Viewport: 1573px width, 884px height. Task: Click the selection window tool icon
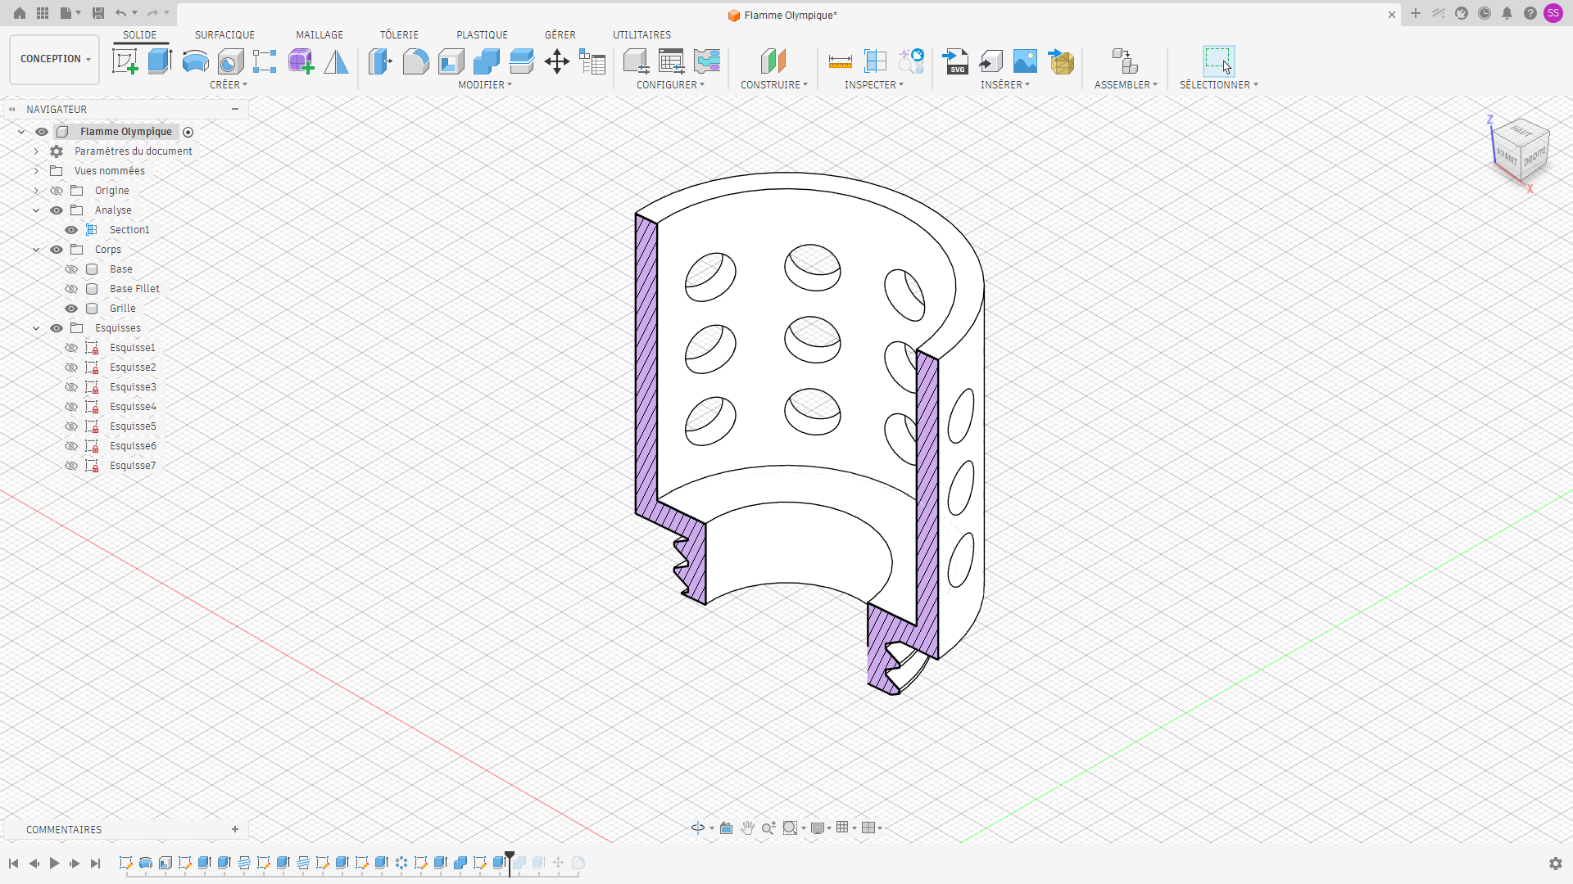pyautogui.click(x=1218, y=61)
